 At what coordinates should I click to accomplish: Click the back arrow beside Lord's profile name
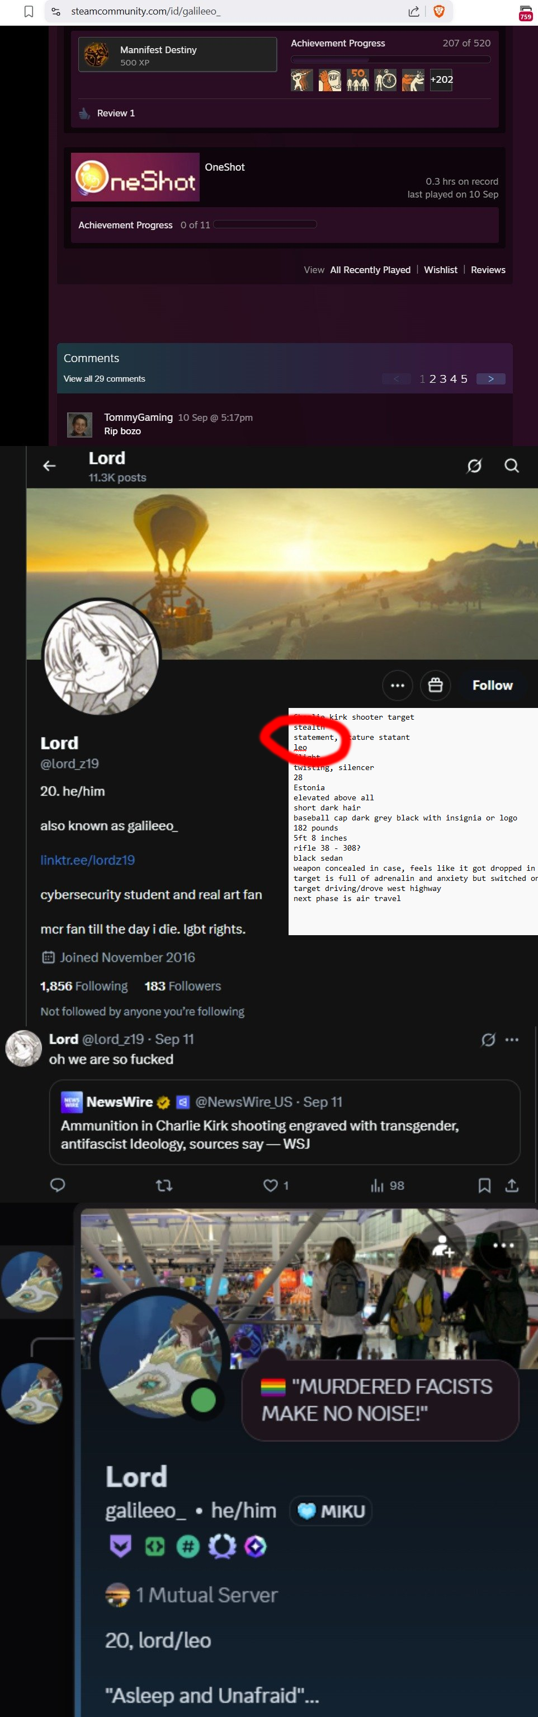coord(49,466)
